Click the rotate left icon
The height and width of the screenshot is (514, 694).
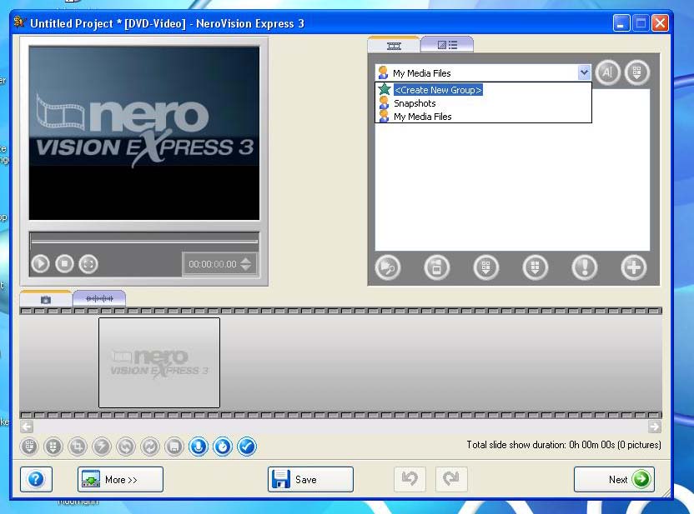pos(126,447)
